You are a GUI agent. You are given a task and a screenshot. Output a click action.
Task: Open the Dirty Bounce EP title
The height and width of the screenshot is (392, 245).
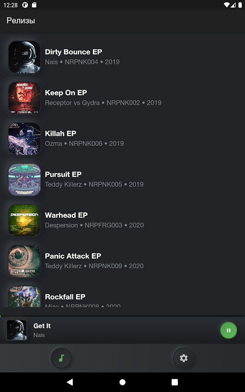(x=73, y=52)
